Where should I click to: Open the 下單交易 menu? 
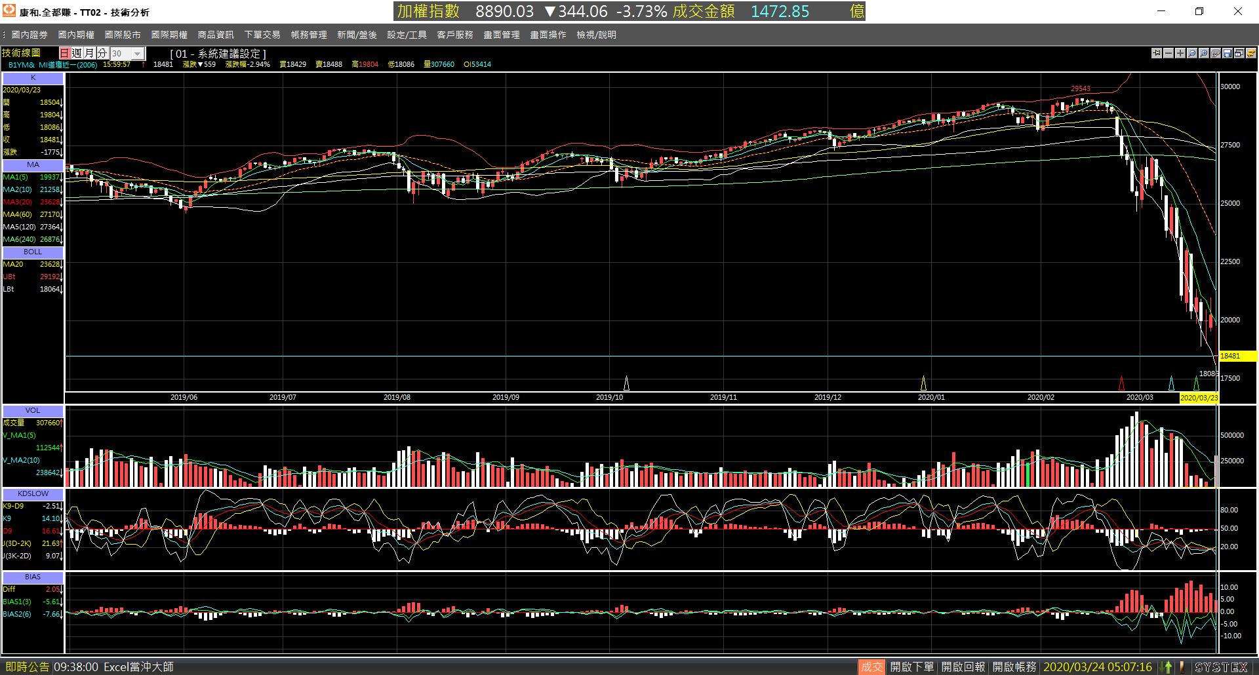click(x=262, y=35)
